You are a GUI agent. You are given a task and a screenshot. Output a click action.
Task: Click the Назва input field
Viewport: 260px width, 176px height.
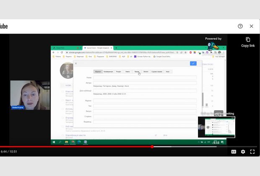click(x=145, y=78)
